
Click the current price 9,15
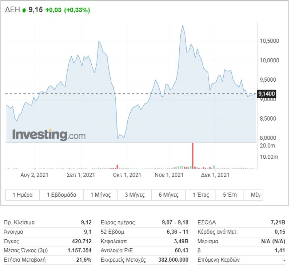tap(35, 10)
